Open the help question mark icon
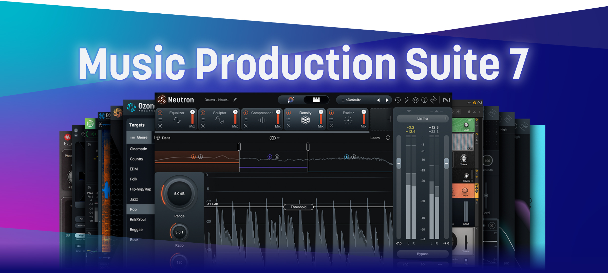Viewport: 608px width, 273px height. [x=424, y=100]
